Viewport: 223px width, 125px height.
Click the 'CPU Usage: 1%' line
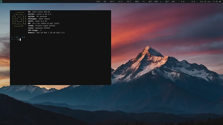pyautogui.click(x=35, y=30)
